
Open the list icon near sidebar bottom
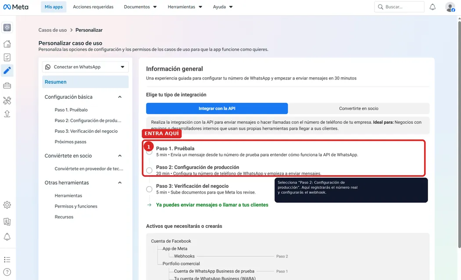click(x=7, y=260)
